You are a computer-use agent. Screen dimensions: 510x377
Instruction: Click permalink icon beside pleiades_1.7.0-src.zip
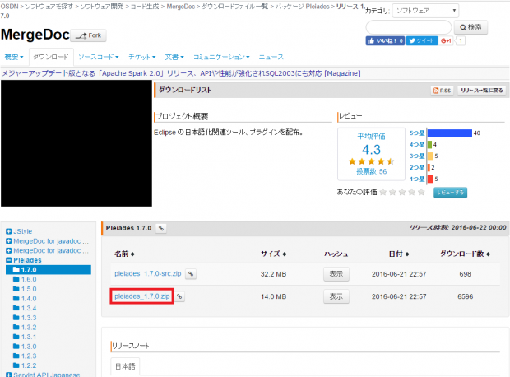point(191,274)
